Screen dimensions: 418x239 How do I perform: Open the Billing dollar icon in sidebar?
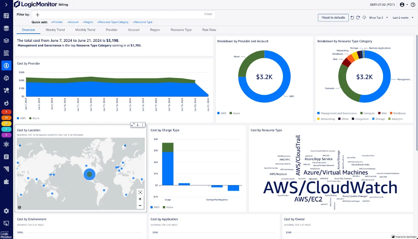6,65
